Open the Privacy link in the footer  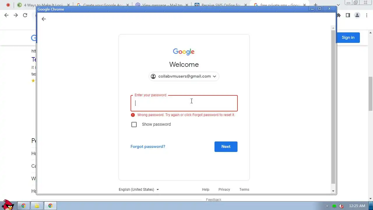[x=224, y=190]
